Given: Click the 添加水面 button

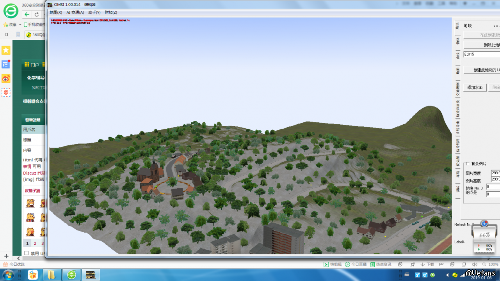Looking at the screenshot, I should [x=475, y=88].
